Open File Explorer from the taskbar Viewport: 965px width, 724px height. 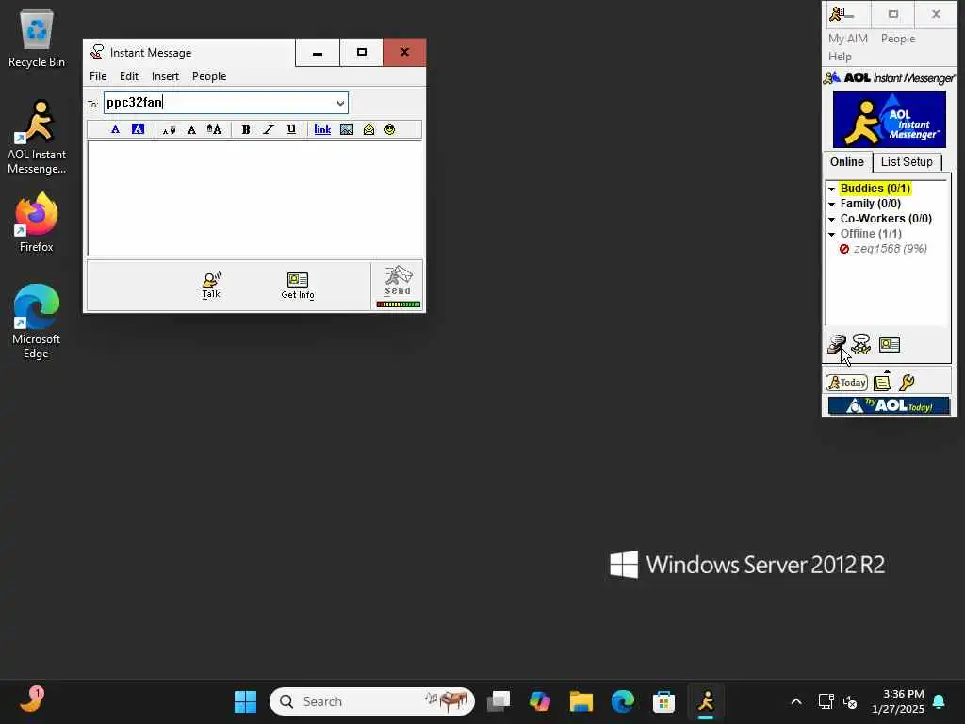(x=581, y=701)
